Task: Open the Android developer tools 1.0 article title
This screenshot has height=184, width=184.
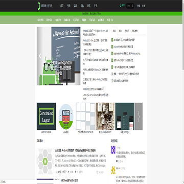Action: tap(75, 151)
